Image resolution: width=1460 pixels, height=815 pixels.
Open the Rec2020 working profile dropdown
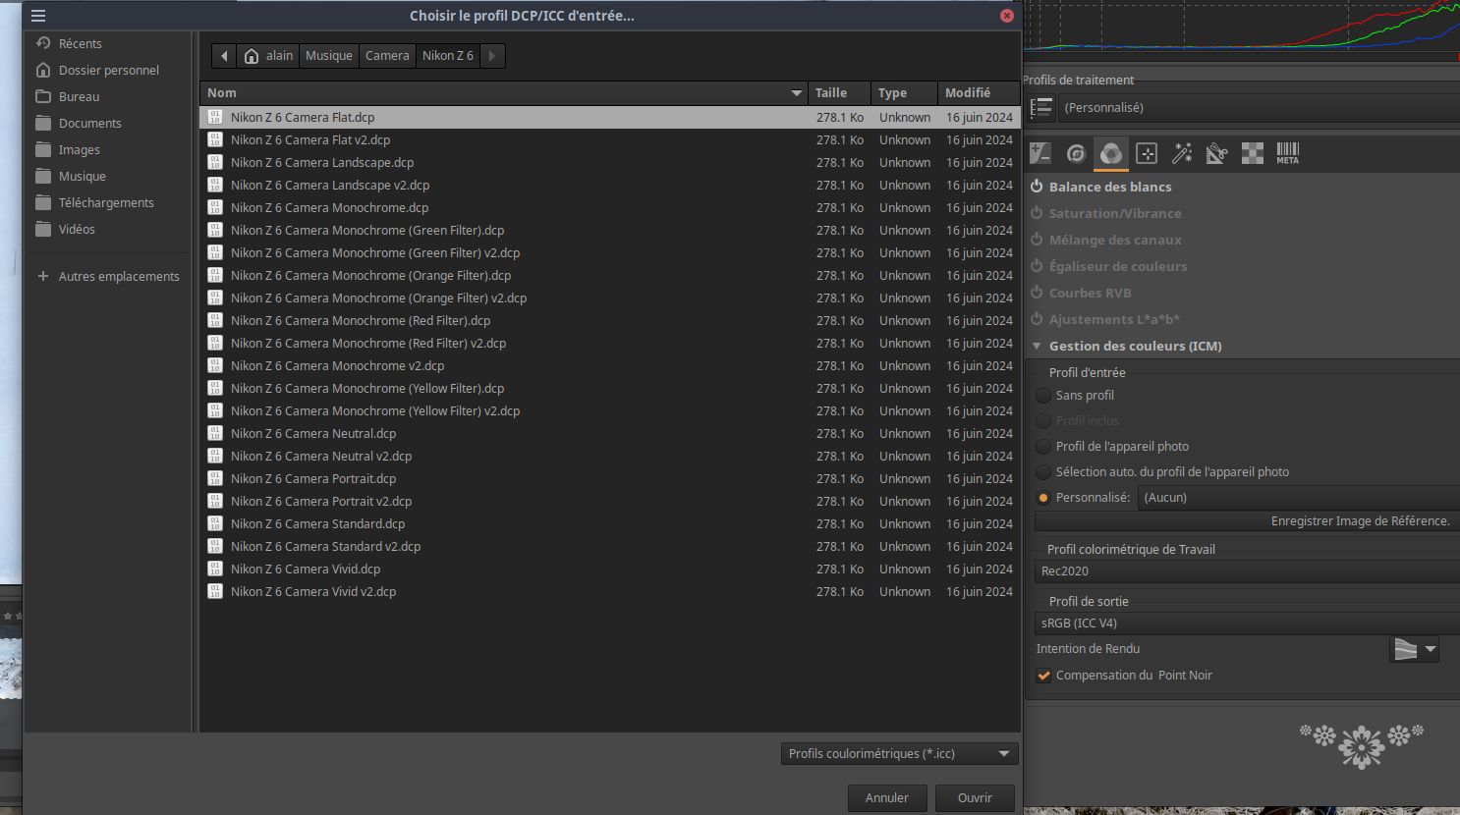pyautogui.click(x=1248, y=571)
